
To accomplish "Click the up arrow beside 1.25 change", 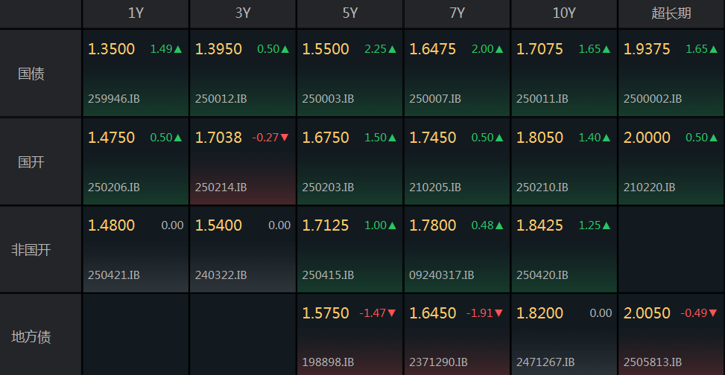I will 607,225.
